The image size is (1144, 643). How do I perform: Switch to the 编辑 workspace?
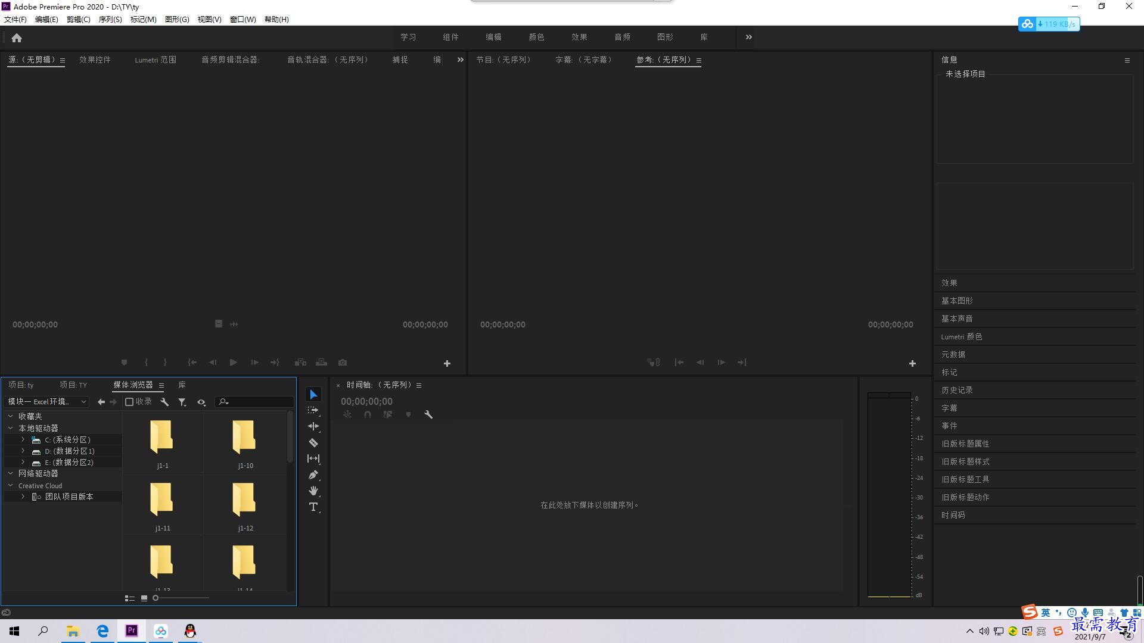point(493,37)
